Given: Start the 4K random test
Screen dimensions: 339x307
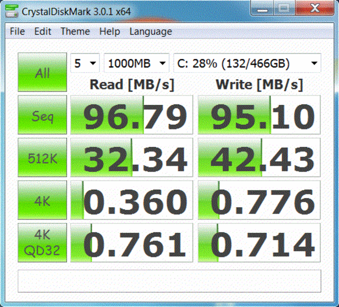Looking at the screenshot, I should pos(43,200).
